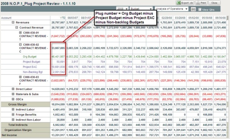Expand the Indirect Non-Labor row
Viewport: 230px width, 139px height.
pos(13,120)
